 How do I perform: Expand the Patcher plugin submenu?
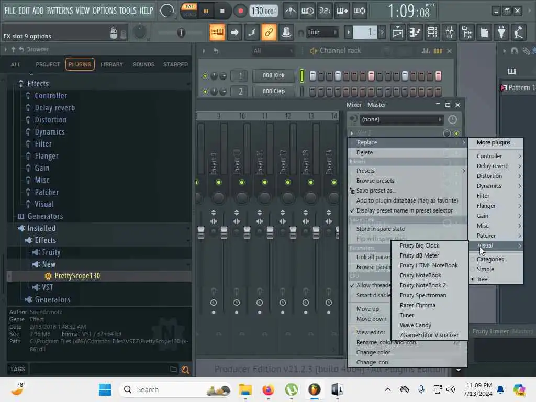pyautogui.click(x=496, y=236)
